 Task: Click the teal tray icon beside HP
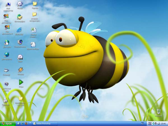pyautogui.click(x=153, y=124)
